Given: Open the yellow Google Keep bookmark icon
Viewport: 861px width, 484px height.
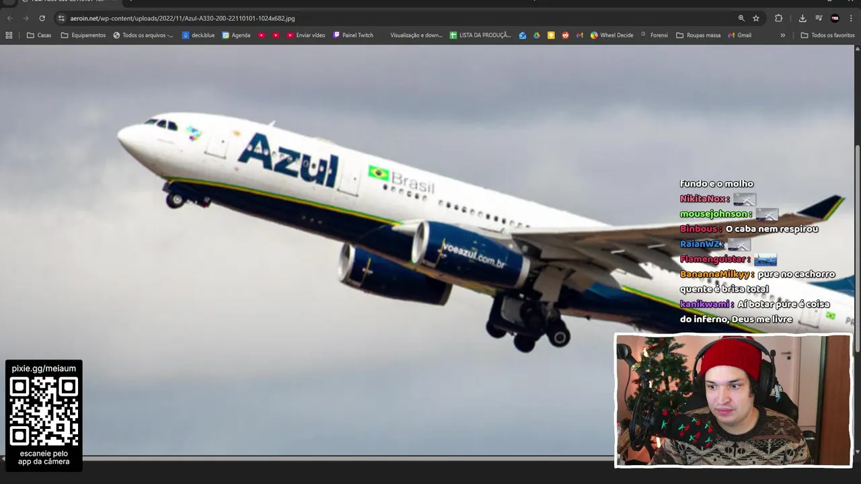Looking at the screenshot, I should 551,35.
